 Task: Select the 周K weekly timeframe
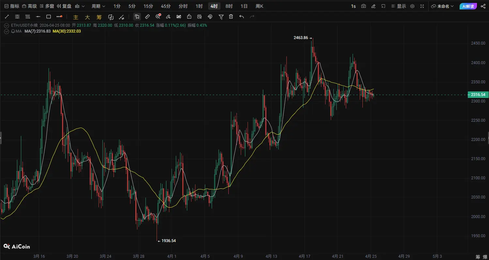pos(259,6)
